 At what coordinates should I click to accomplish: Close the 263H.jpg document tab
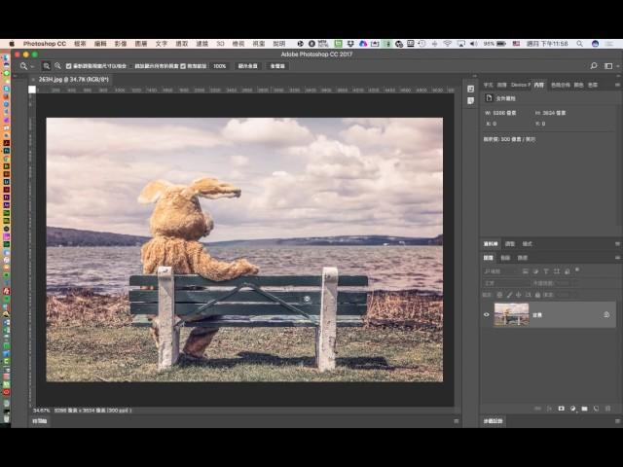point(33,80)
